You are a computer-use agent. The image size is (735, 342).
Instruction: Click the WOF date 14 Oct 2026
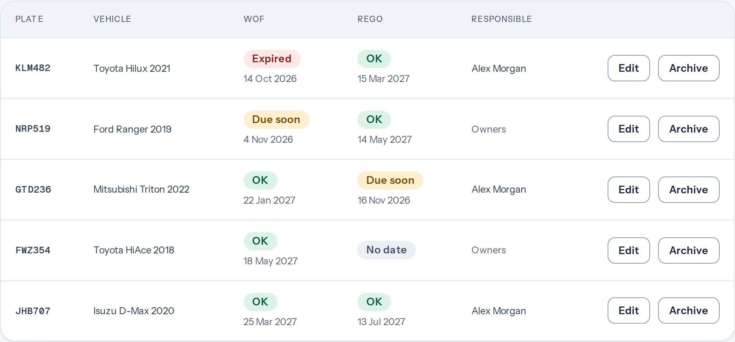tap(270, 79)
